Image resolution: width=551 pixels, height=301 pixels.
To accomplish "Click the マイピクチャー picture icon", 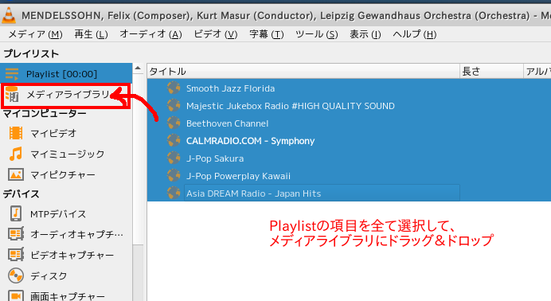I will [16, 174].
